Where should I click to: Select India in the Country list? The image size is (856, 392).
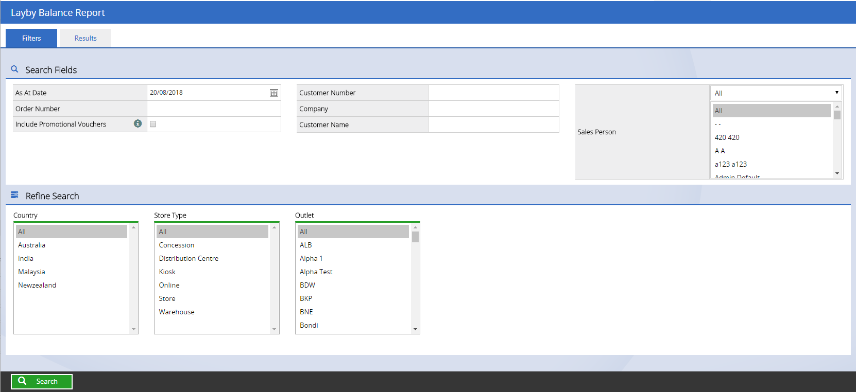pyautogui.click(x=72, y=258)
